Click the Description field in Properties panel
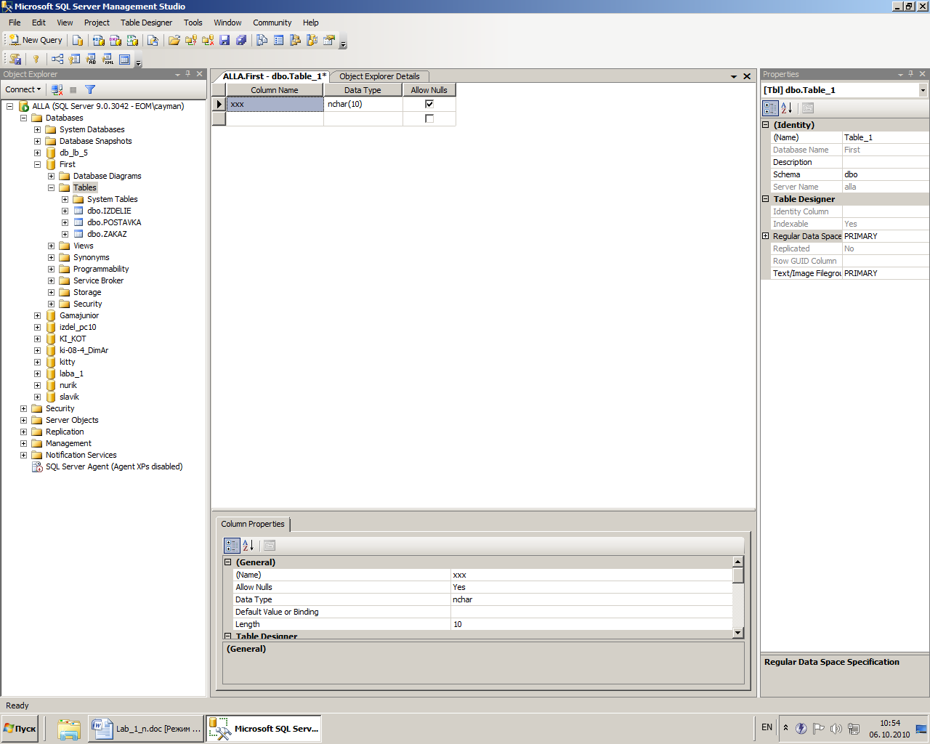Screen dimensions: 930x744 click(x=886, y=162)
